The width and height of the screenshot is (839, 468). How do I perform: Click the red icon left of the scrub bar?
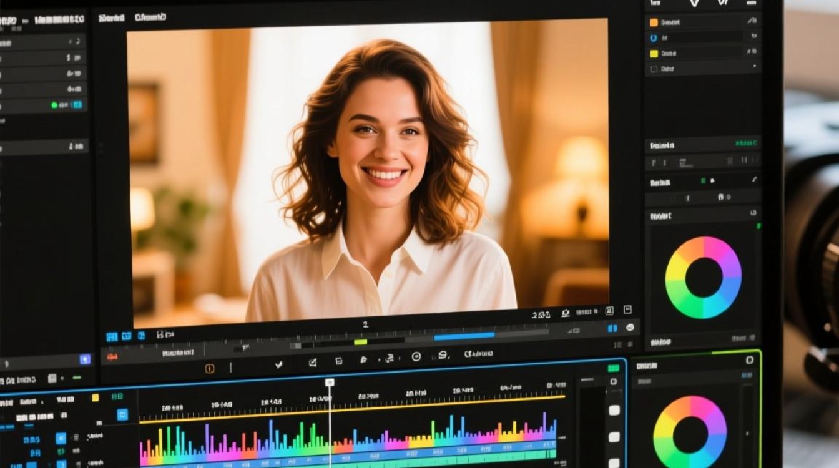[112, 357]
